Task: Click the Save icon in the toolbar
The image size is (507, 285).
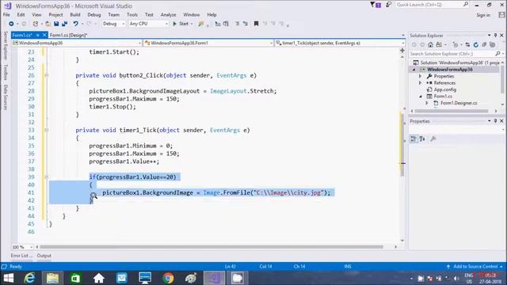Action: click(56, 24)
